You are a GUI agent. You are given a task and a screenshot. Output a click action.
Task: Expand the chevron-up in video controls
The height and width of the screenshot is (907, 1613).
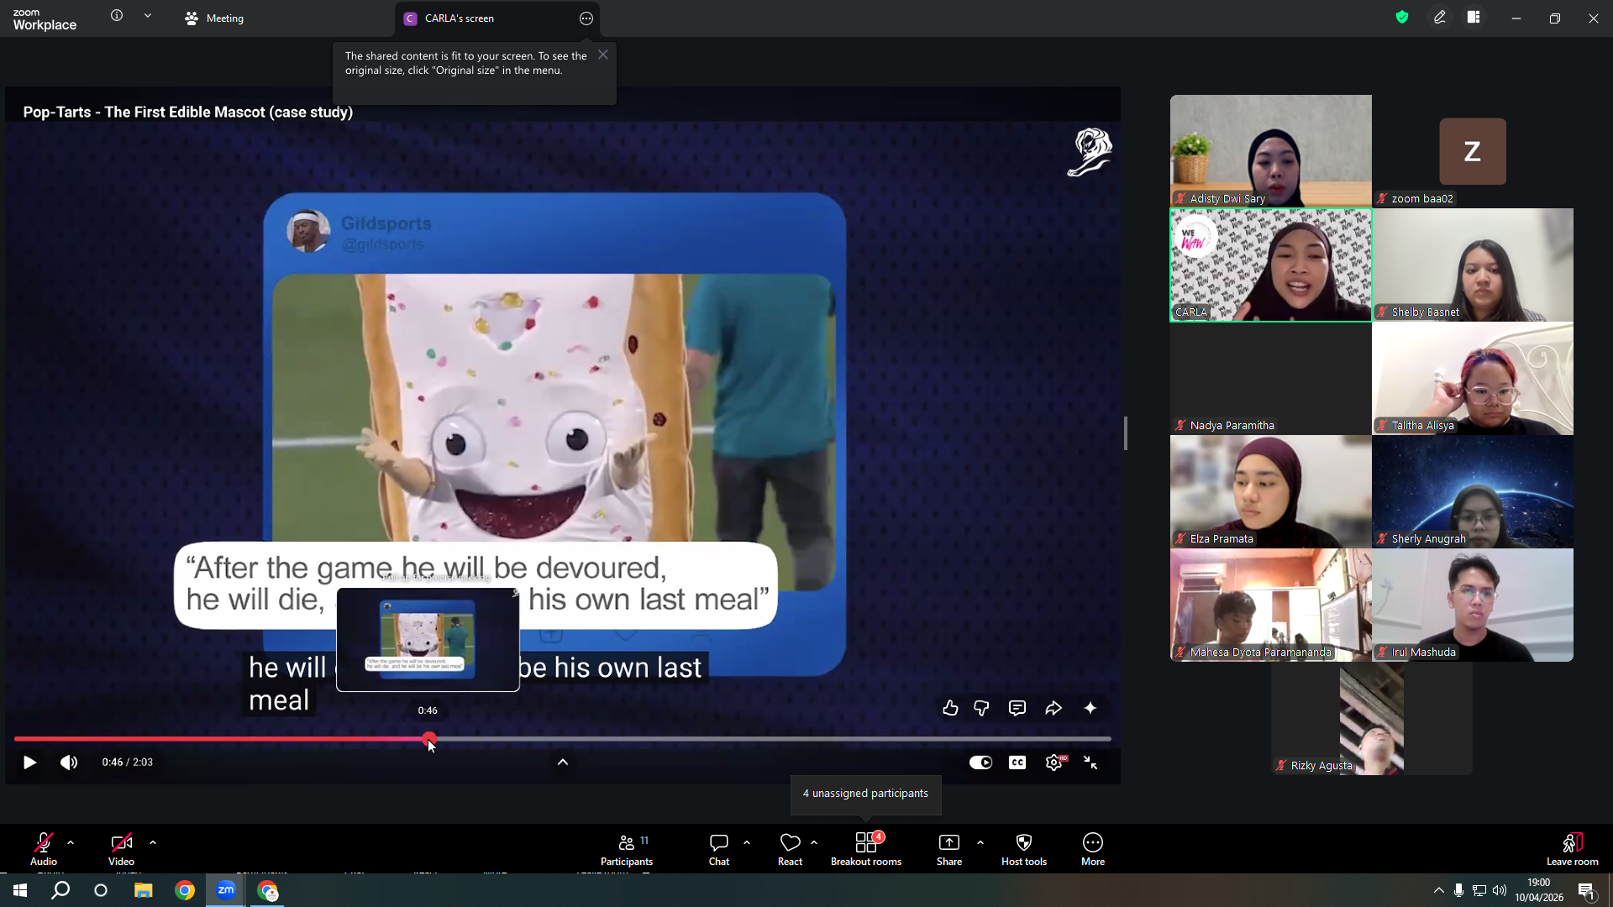(x=563, y=763)
